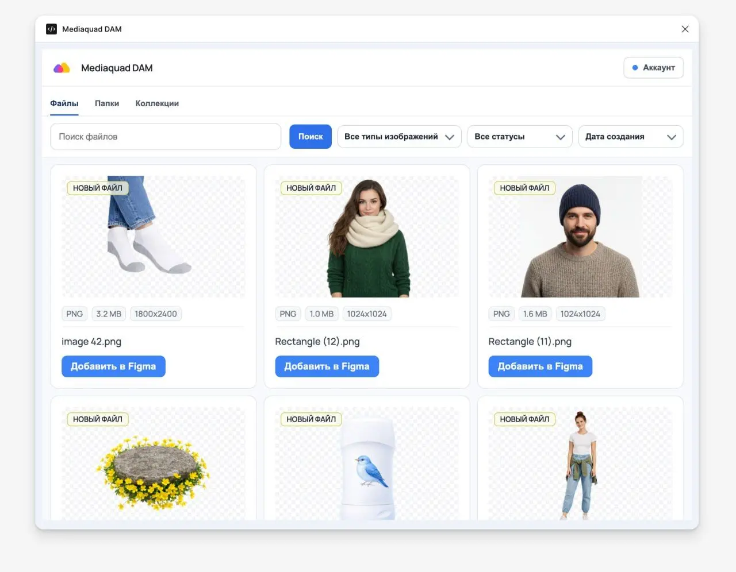
Task: Add Rectangle (11).png to Figma
Action: point(540,366)
